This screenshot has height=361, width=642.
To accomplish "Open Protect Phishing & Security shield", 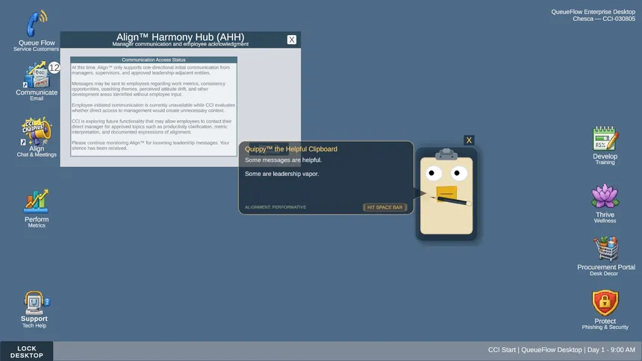I will click(x=605, y=303).
